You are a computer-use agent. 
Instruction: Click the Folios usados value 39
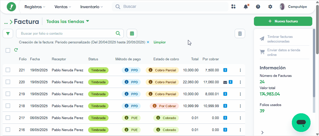262,111
